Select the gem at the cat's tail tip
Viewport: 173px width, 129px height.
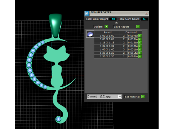tap(59, 119)
